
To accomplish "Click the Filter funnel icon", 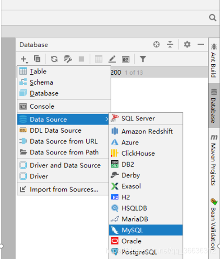I will [143, 59].
